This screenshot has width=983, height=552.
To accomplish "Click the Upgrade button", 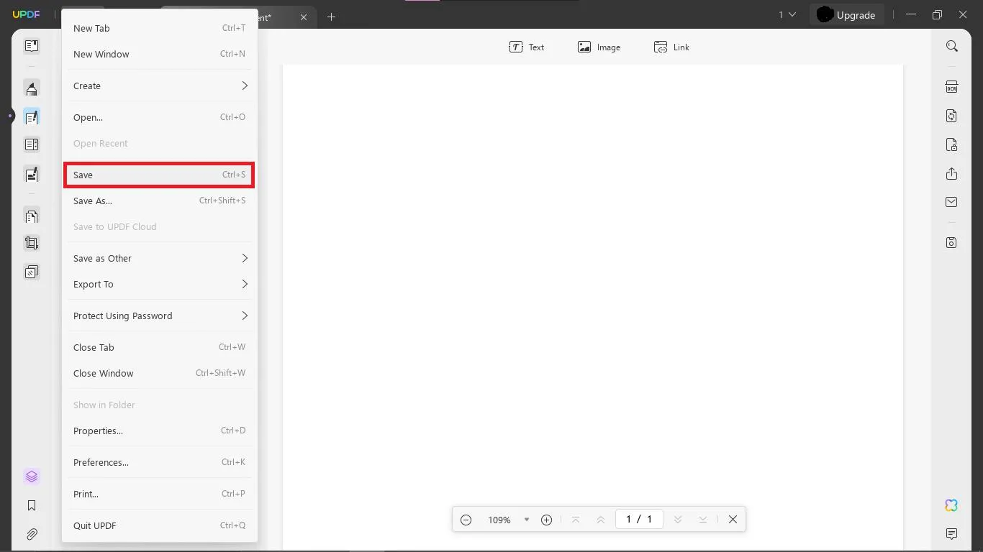I will click(x=846, y=15).
